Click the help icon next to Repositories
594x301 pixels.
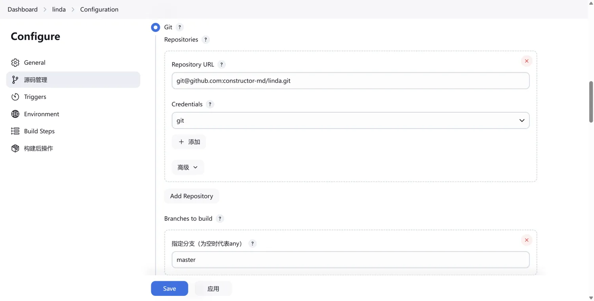point(206,40)
